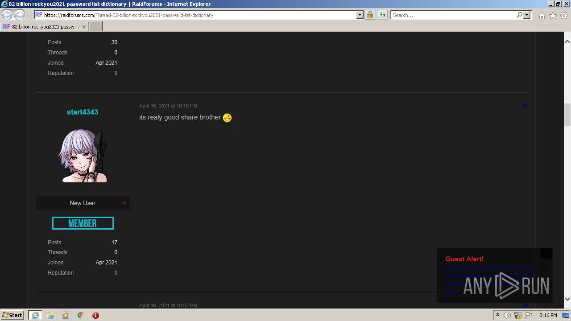Open the red Opera taskbar icon
This screenshot has width=571, height=321.
click(95, 315)
